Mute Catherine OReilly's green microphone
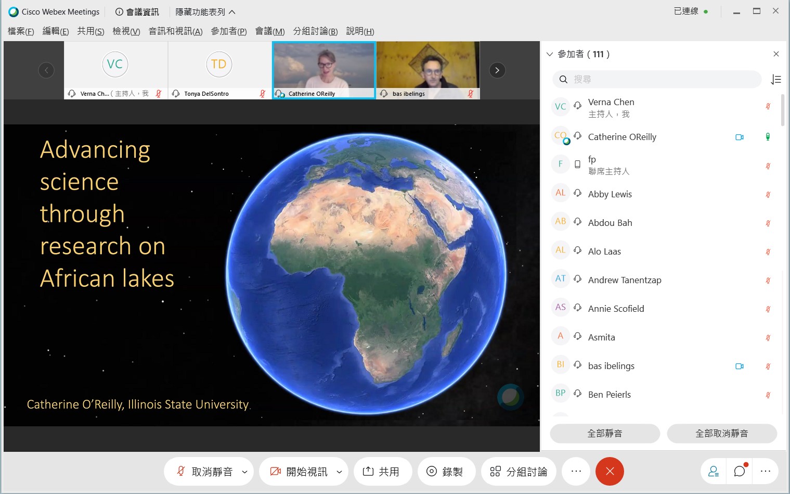 (768, 137)
